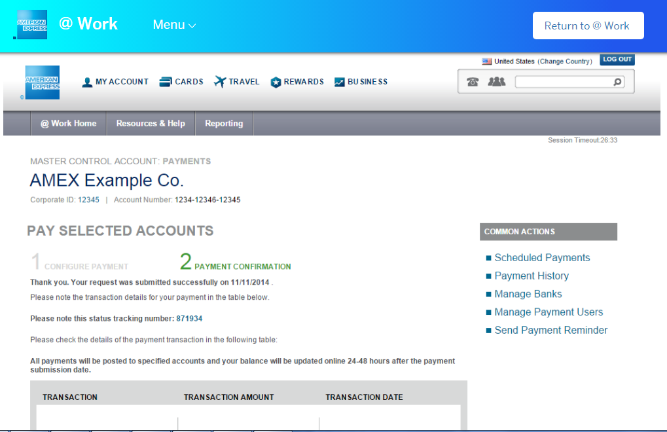Click the airplane icon beside Travel
The height and width of the screenshot is (432, 667).
pyautogui.click(x=220, y=81)
